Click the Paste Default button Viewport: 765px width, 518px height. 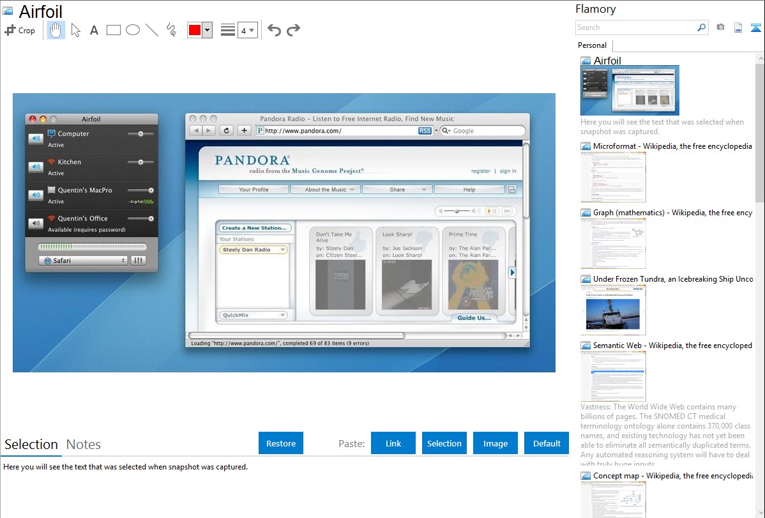click(x=547, y=443)
